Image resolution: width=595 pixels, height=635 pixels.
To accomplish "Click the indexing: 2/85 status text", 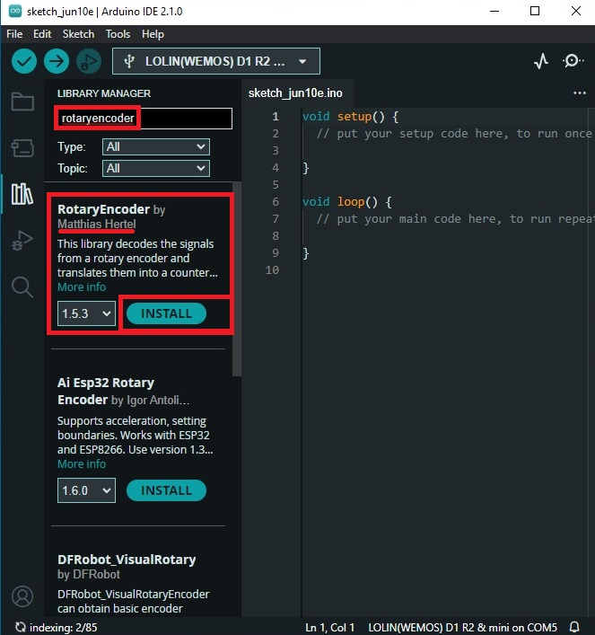I will 63,627.
